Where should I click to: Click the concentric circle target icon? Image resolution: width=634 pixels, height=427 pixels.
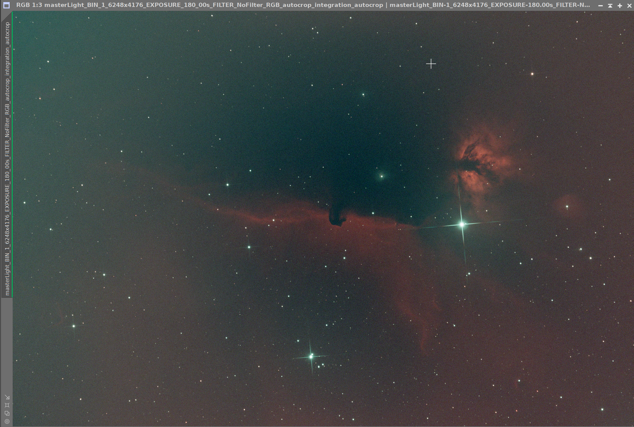point(7,421)
